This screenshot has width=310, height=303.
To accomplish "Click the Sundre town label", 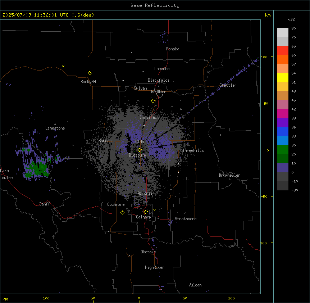I will (105, 141).
